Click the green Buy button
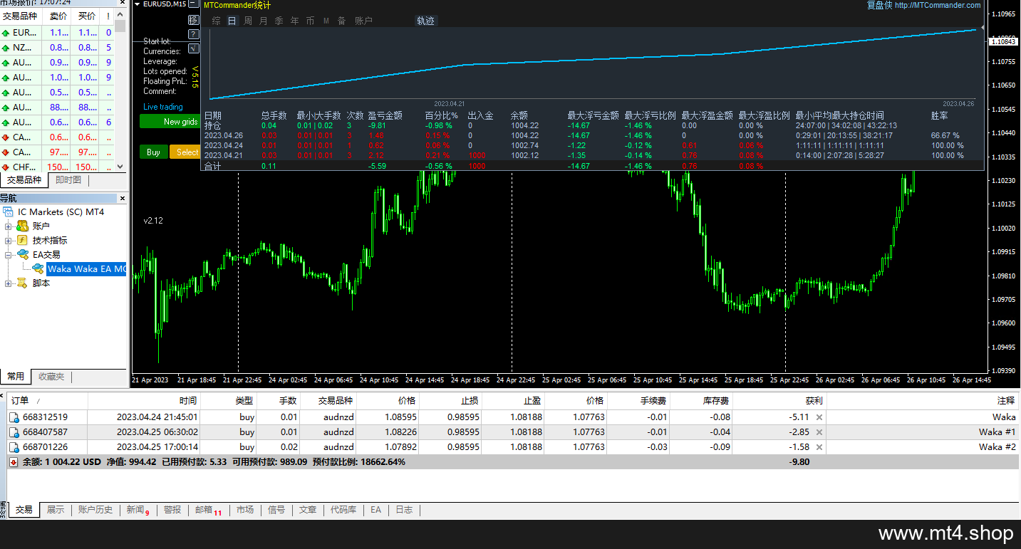The width and height of the screenshot is (1021, 549). [x=153, y=152]
